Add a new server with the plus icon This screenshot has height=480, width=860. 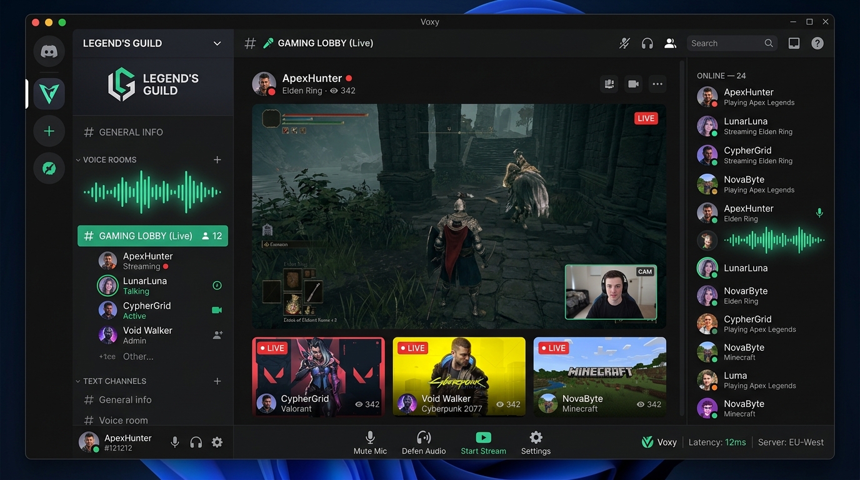click(x=49, y=131)
